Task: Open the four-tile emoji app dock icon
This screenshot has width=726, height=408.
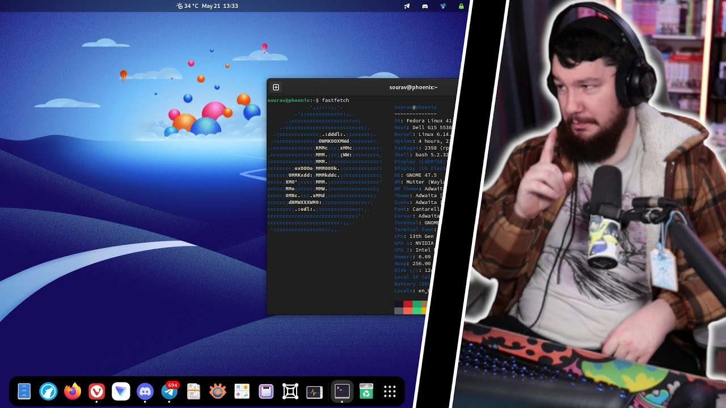Action: click(x=242, y=391)
